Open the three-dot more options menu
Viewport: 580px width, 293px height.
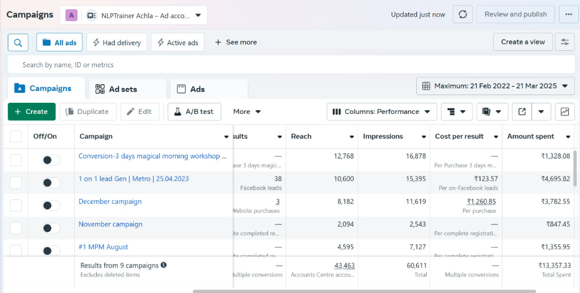point(568,15)
